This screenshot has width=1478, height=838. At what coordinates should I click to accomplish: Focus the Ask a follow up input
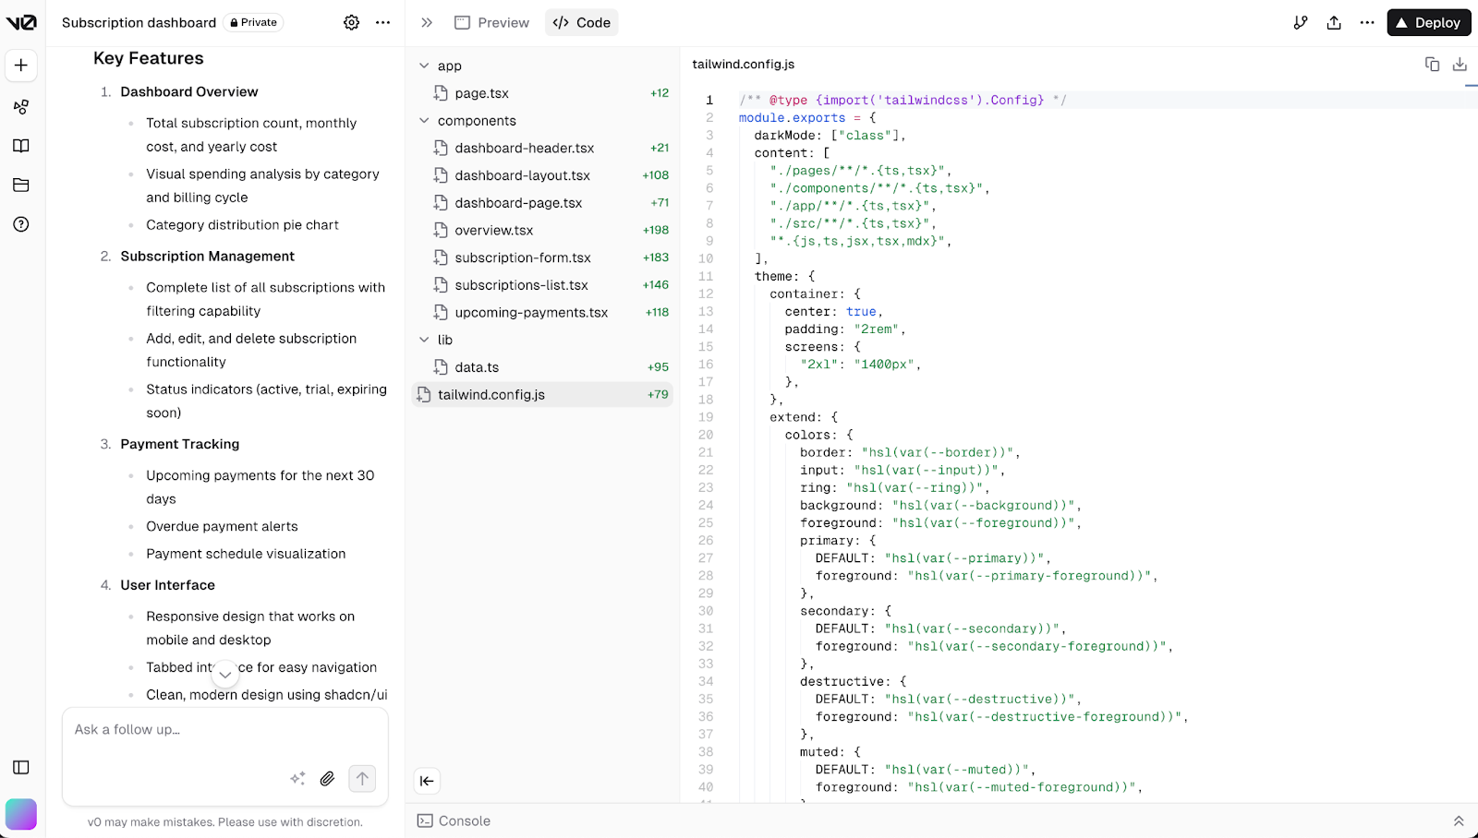click(x=224, y=730)
